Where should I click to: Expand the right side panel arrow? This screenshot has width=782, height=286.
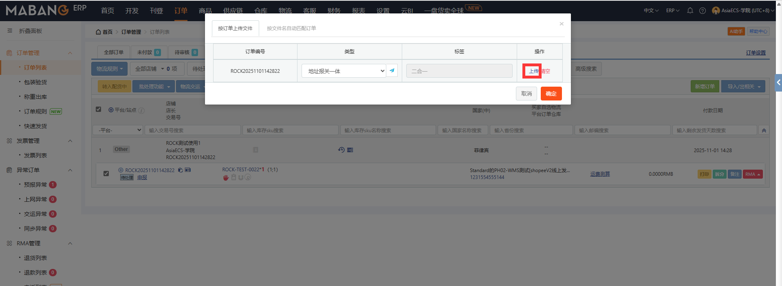point(778,83)
